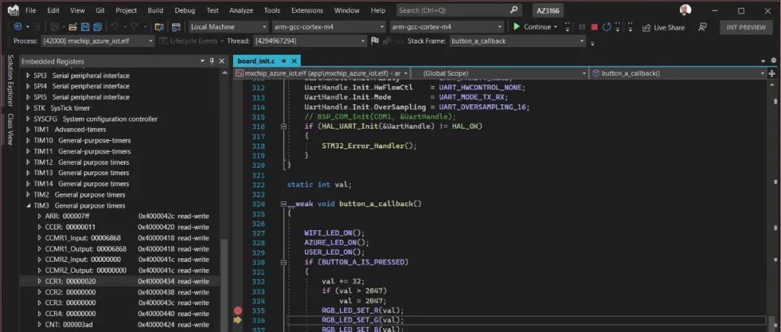Auto-hide Embedded Registers panel with pin icon
Image resolution: width=781 pixels, height=332 pixels.
click(x=212, y=61)
